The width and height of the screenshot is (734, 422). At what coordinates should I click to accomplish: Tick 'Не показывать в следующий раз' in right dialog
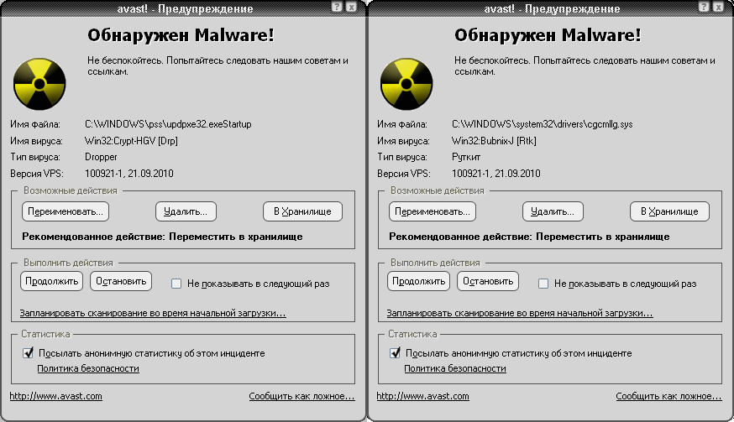[543, 284]
